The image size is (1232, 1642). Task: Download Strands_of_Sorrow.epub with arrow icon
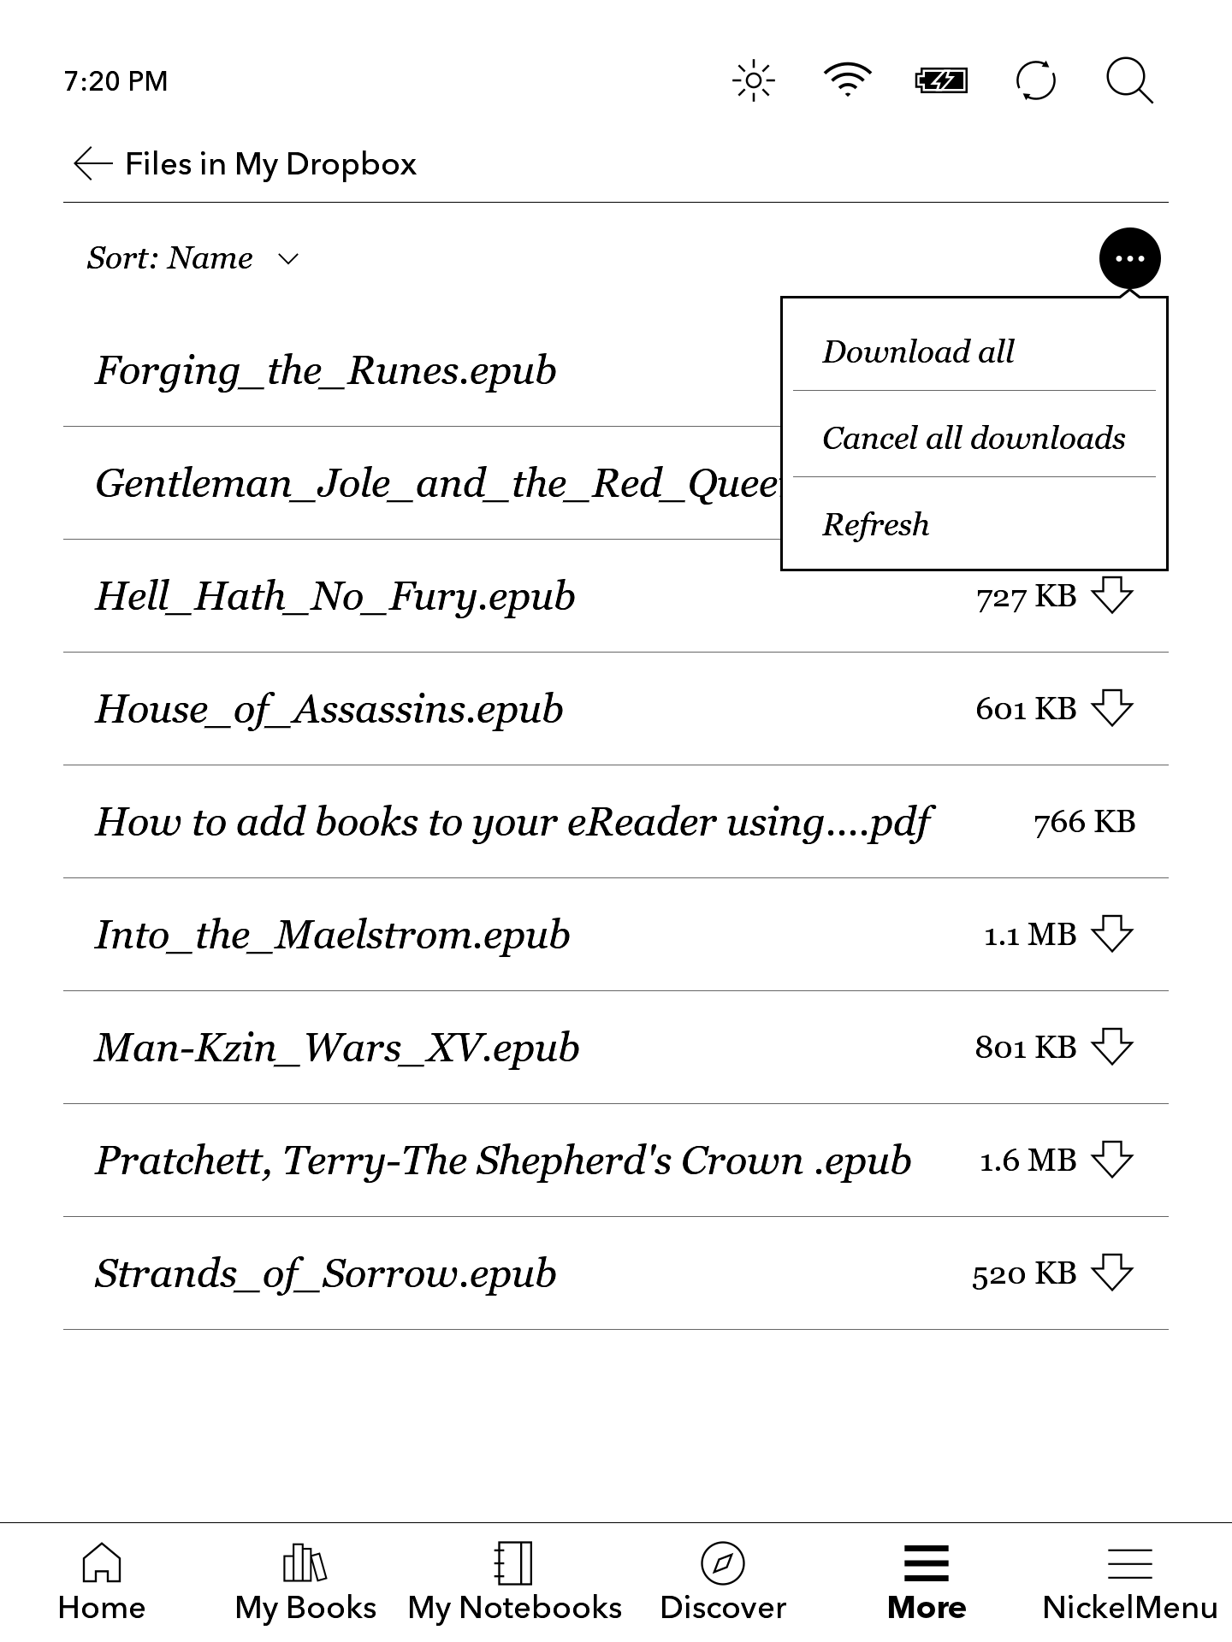pos(1112,1273)
